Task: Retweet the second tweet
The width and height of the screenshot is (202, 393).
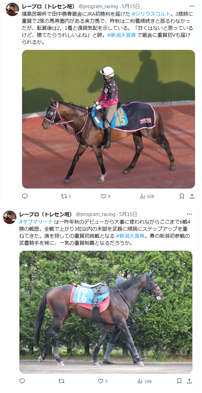Action: (61, 381)
